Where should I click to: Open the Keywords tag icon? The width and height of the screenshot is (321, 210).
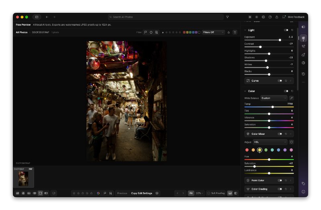pos(303,184)
